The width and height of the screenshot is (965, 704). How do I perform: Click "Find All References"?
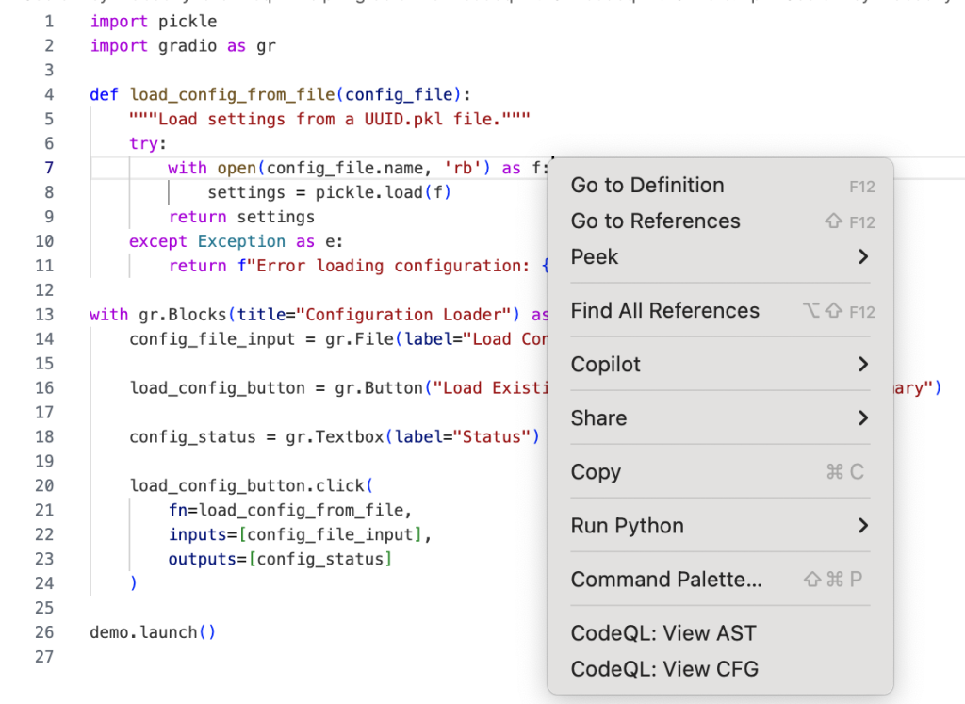[x=664, y=309]
